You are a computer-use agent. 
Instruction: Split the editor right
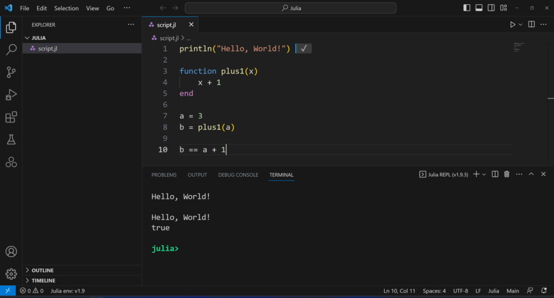tap(531, 24)
